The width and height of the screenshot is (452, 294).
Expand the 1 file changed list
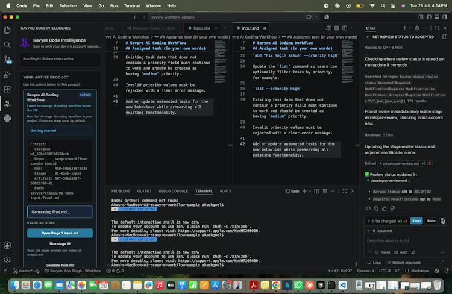[x=368, y=221]
